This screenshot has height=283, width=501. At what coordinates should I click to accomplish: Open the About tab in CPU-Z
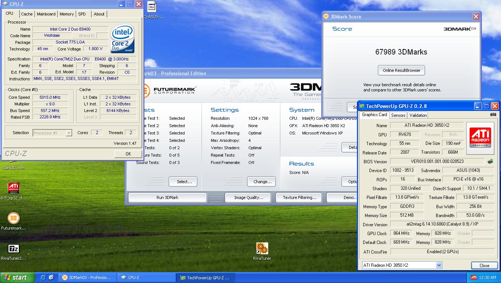[x=99, y=14]
